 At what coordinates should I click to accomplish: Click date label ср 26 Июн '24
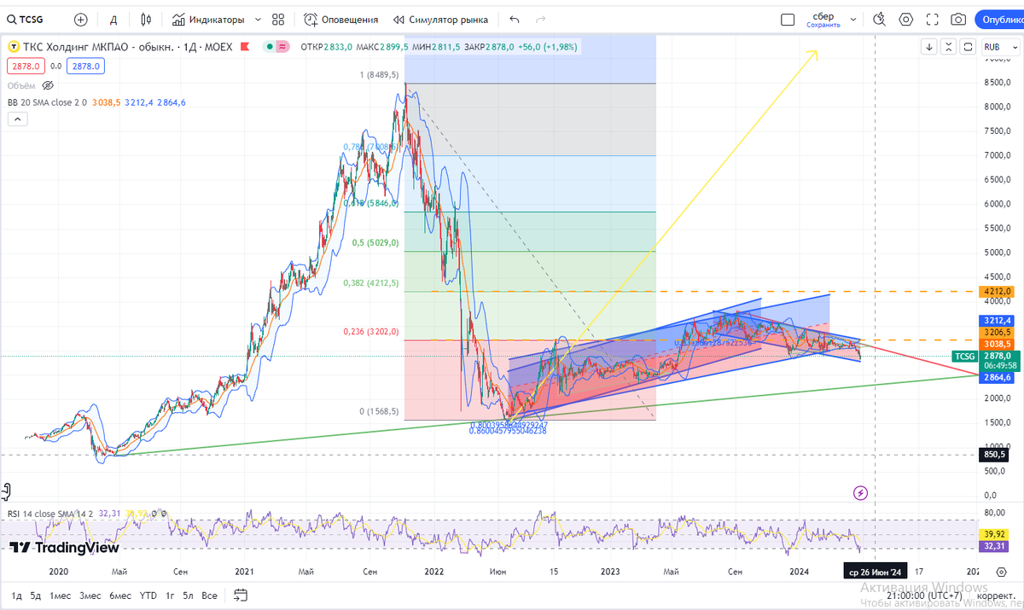(876, 572)
